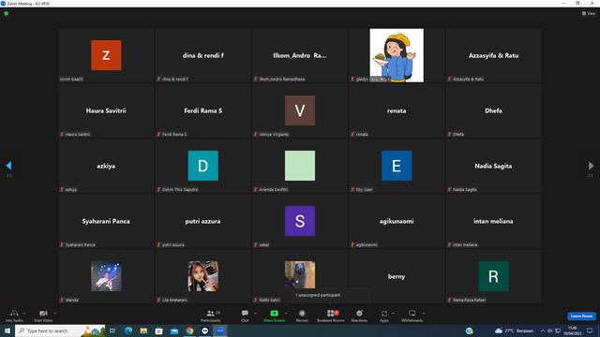Open Breakout Rooms
This screenshot has width=600, height=337.
click(331, 315)
